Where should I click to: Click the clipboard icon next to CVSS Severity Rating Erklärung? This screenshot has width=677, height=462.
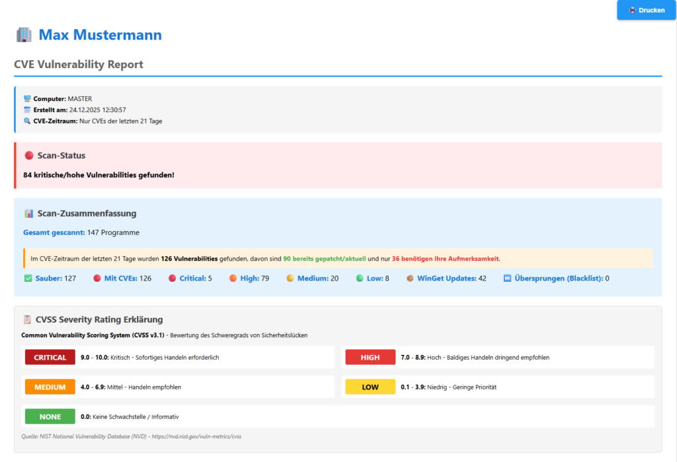(x=27, y=319)
